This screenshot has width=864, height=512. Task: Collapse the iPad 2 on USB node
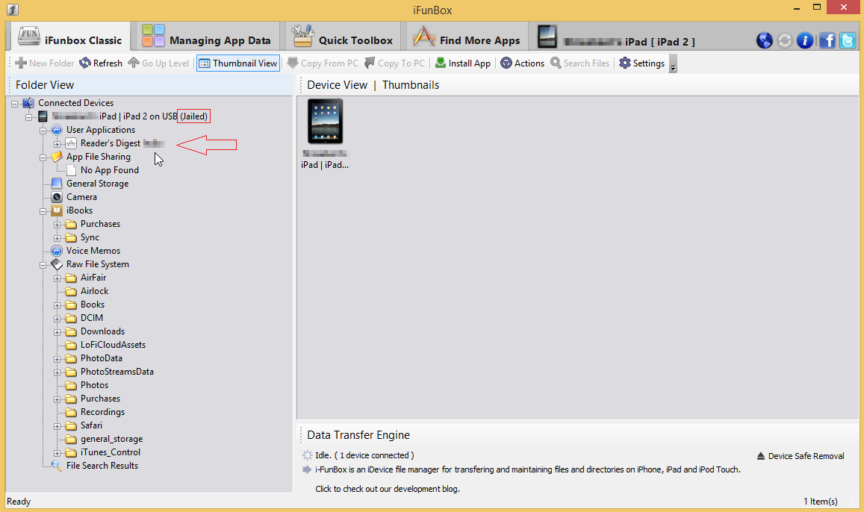coord(28,116)
